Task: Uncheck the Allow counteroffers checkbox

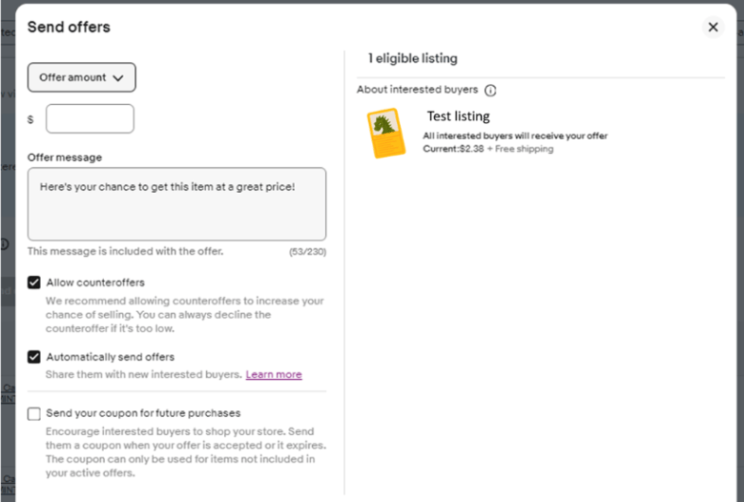Action: pyautogui.click(x=34, y=282)
